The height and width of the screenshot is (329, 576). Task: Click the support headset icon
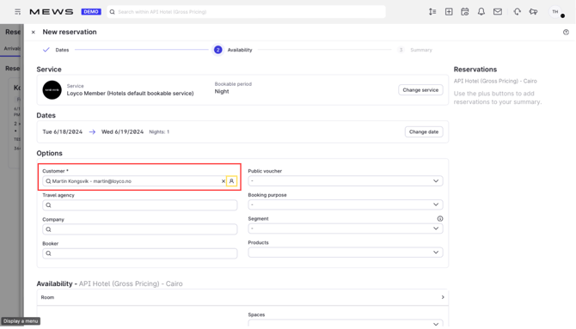(x=517, y=12)
